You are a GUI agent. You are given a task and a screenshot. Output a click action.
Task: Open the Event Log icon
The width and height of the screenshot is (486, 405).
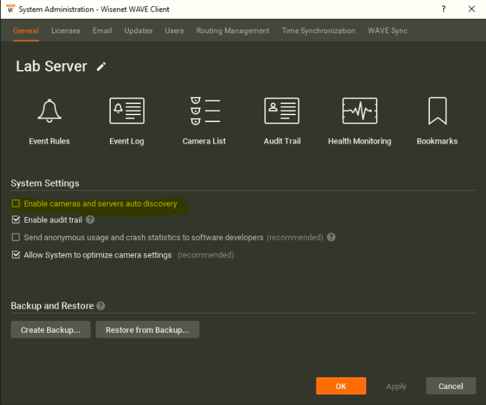[x=127, y=111]
